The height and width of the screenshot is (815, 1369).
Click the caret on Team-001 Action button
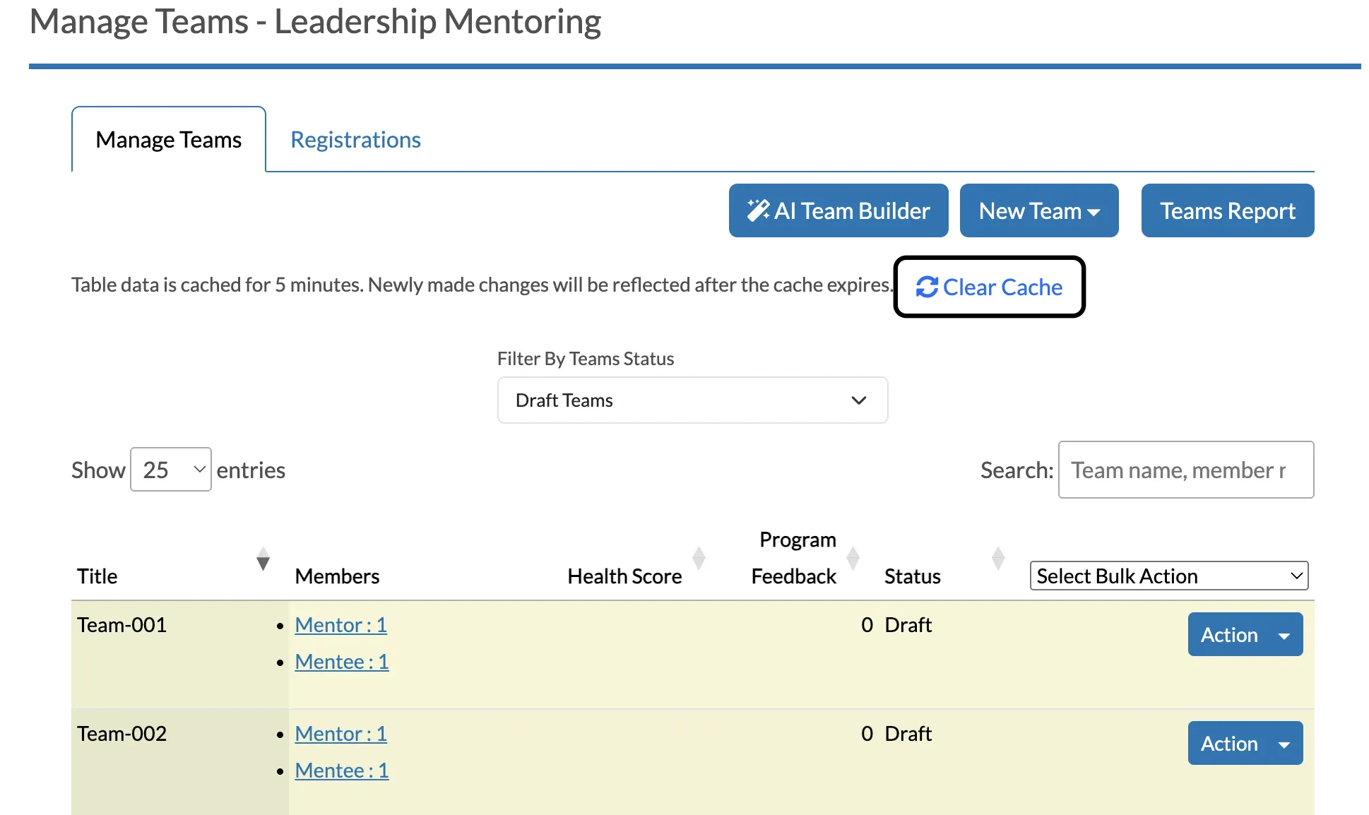[x=1284, y=636]
